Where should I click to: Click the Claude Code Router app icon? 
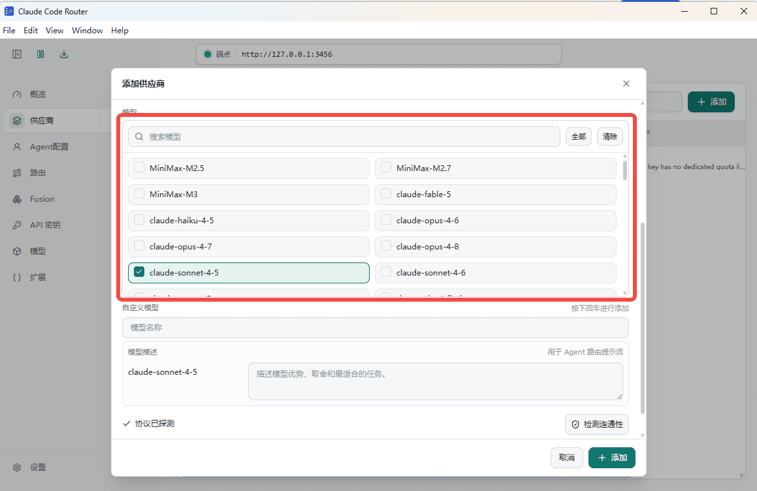pyautogui.click(x=8, y=11)
